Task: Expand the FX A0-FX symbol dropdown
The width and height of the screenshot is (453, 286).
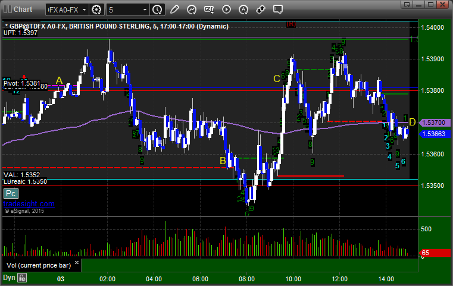Action: (x=84, y=10)
